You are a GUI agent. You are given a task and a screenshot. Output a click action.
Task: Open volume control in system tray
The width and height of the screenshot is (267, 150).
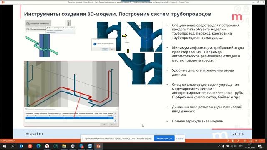click(x=235, y=146)
